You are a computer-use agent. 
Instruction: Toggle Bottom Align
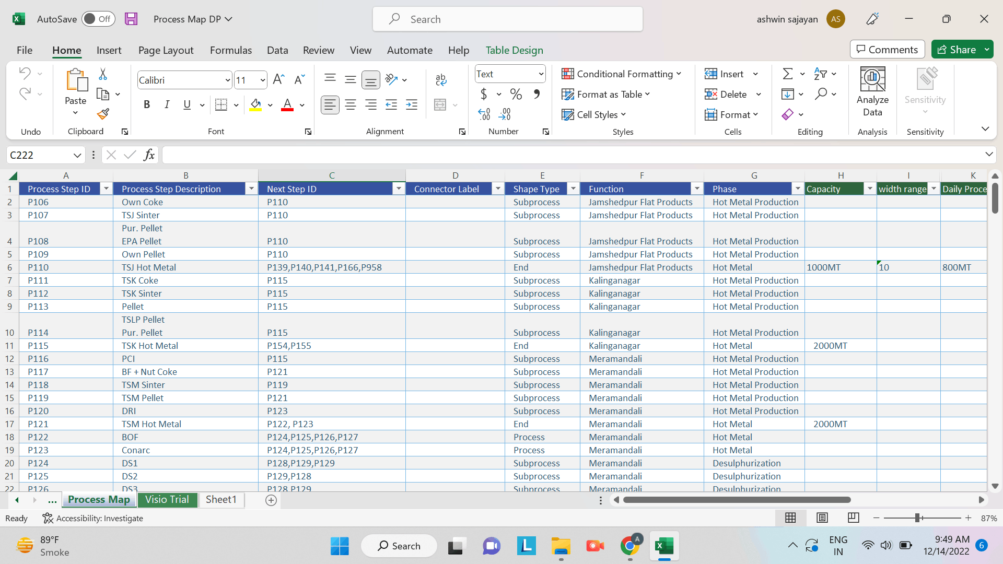pyautogui.click(x=370, y=79)
